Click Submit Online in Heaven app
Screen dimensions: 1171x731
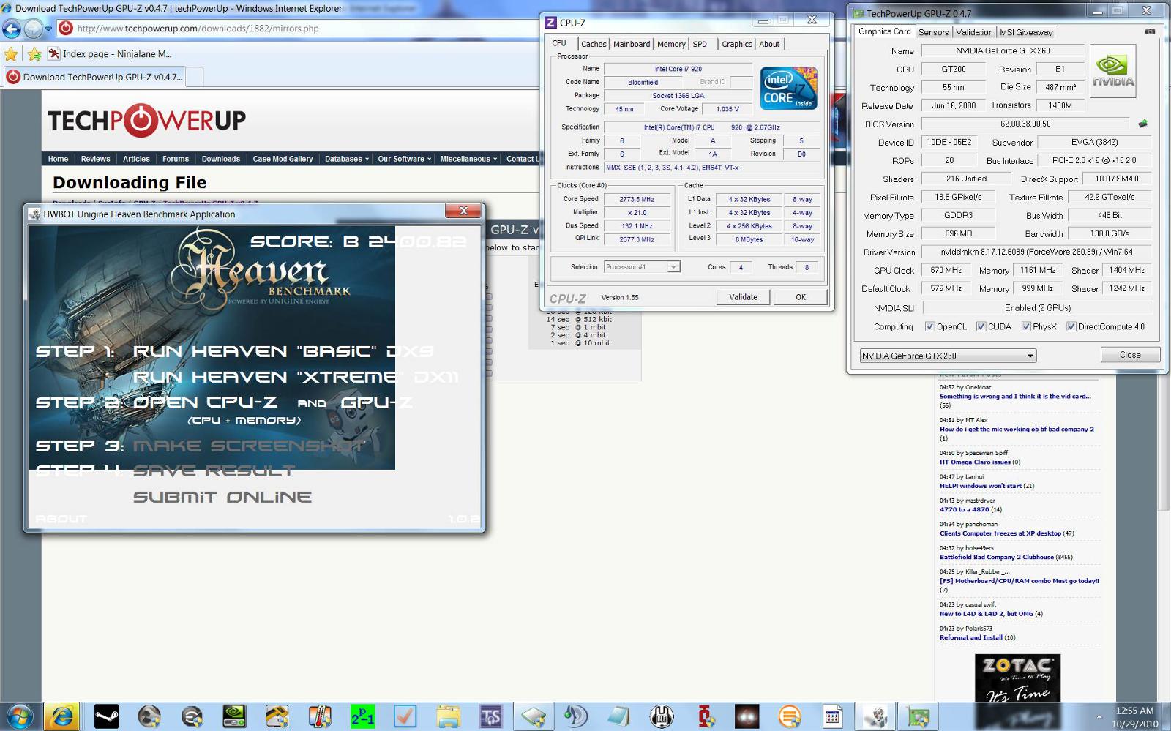222,498
